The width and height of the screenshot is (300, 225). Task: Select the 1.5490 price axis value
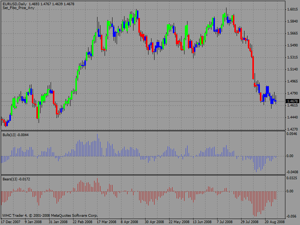click(x=292, y=45)
